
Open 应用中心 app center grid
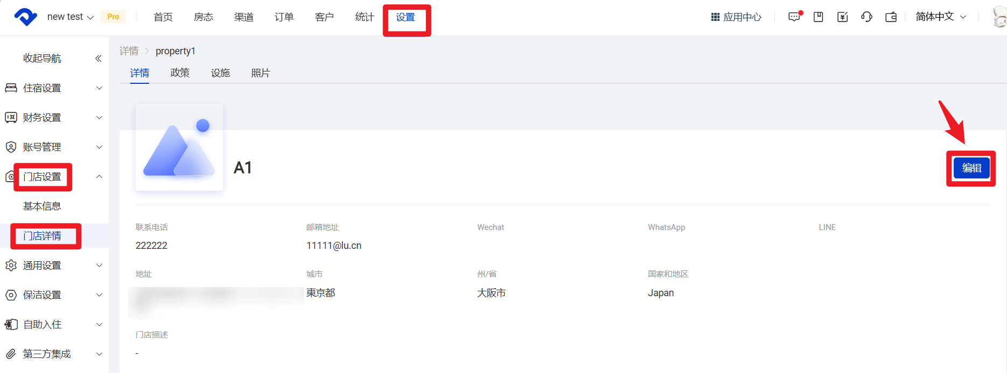tap(736, 17)
